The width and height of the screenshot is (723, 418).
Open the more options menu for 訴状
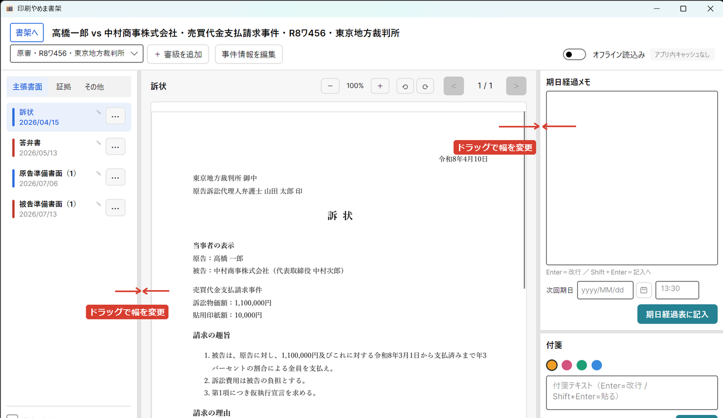[115, 116]
